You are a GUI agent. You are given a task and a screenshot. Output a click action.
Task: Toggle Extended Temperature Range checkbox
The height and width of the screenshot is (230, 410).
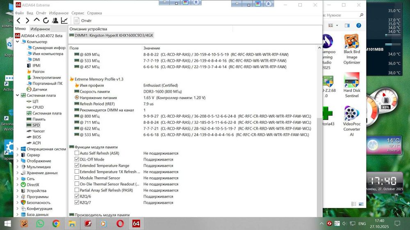coord(77,165)
